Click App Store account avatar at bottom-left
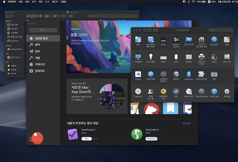The width and height of the screenshot is (238, 162). click(x=36, y=138)
